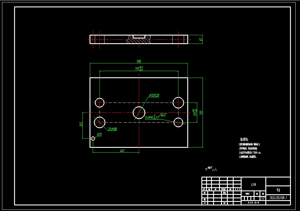Click the Ra3.2 surface roughness symbol
This screenshot has width=300, height=211.
[x=162, y=116]
